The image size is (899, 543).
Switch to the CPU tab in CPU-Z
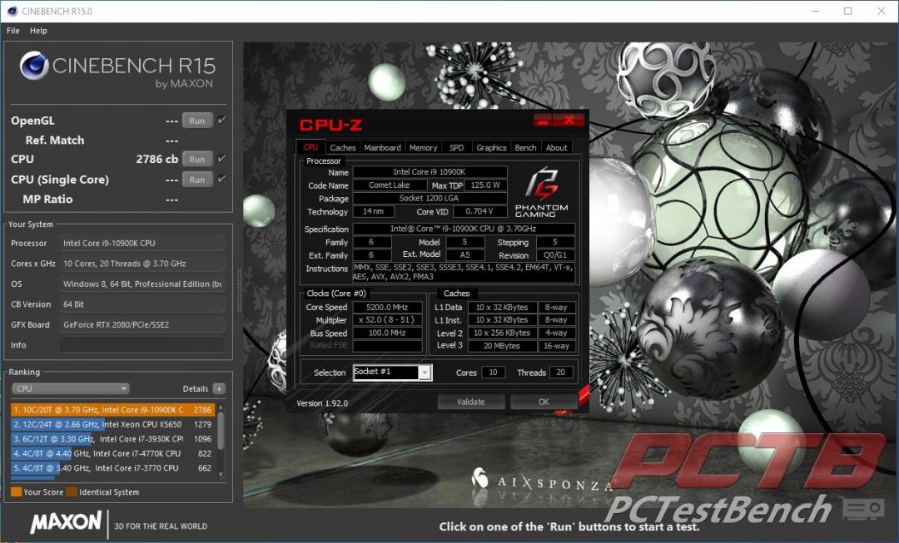click(310, 147)
